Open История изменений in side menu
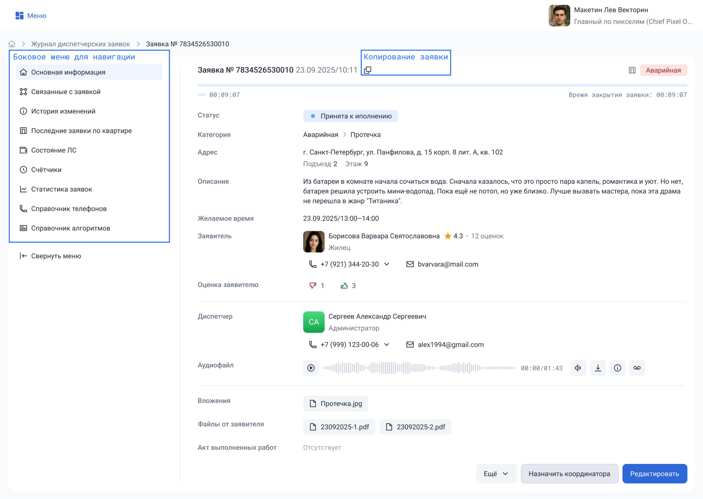703x499 pixels. click(63, 111)
